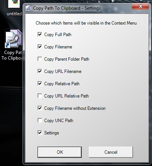Disable the Copy URL Filename checkbox

[40, 71]
